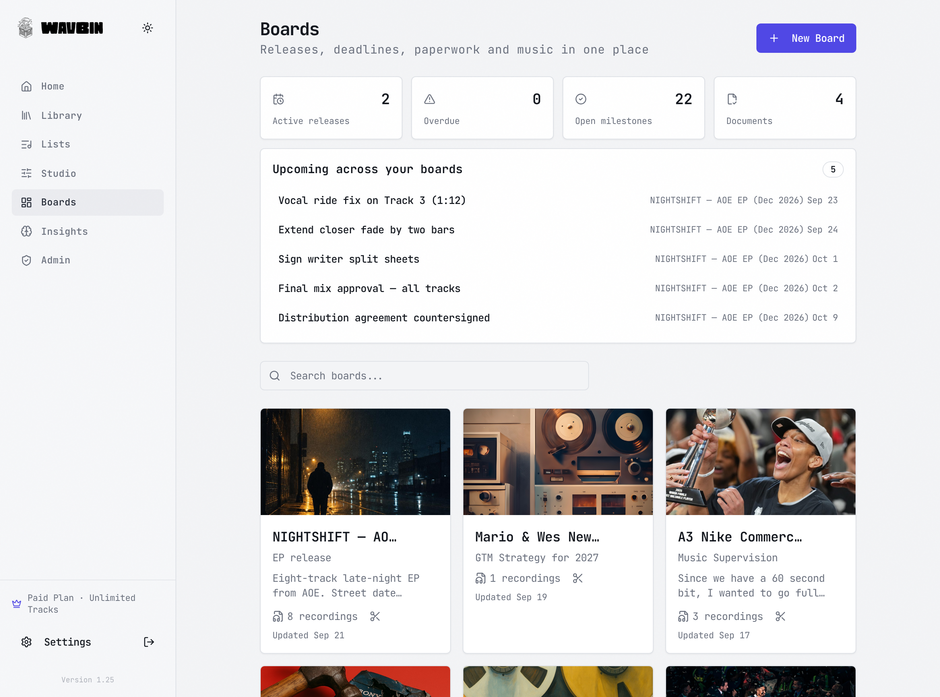Screen dimensions: 940x697
Task: Select Boards in the sidebar
Action: (87, 202)
